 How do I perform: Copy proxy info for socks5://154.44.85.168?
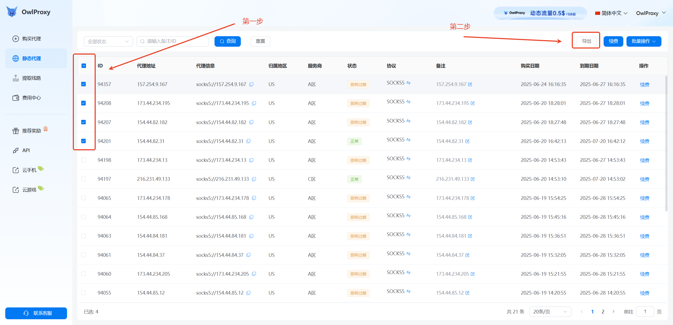click(x=251, y=217)
